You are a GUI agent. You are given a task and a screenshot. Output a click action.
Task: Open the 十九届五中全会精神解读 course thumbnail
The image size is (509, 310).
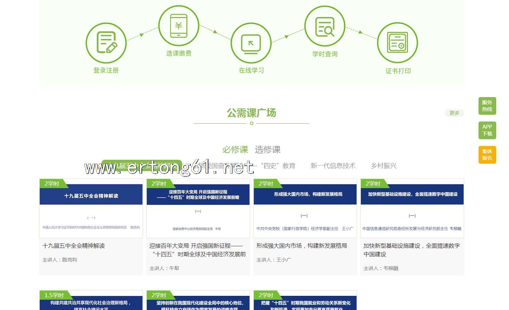[x=91, y=208]
